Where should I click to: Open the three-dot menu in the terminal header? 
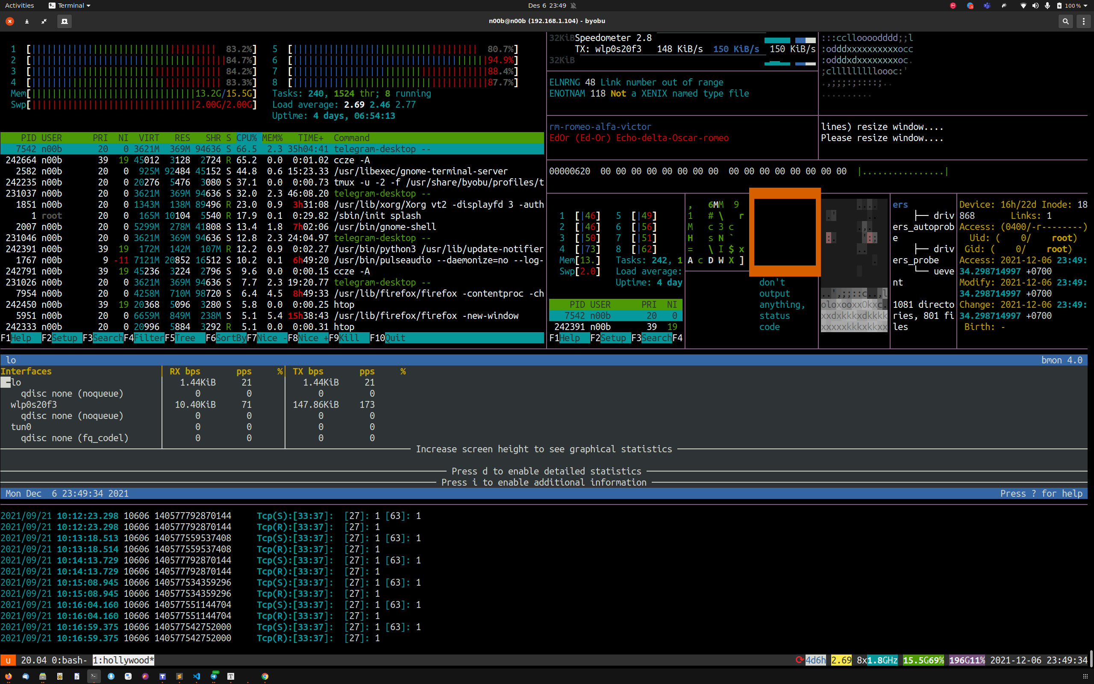1084,21
